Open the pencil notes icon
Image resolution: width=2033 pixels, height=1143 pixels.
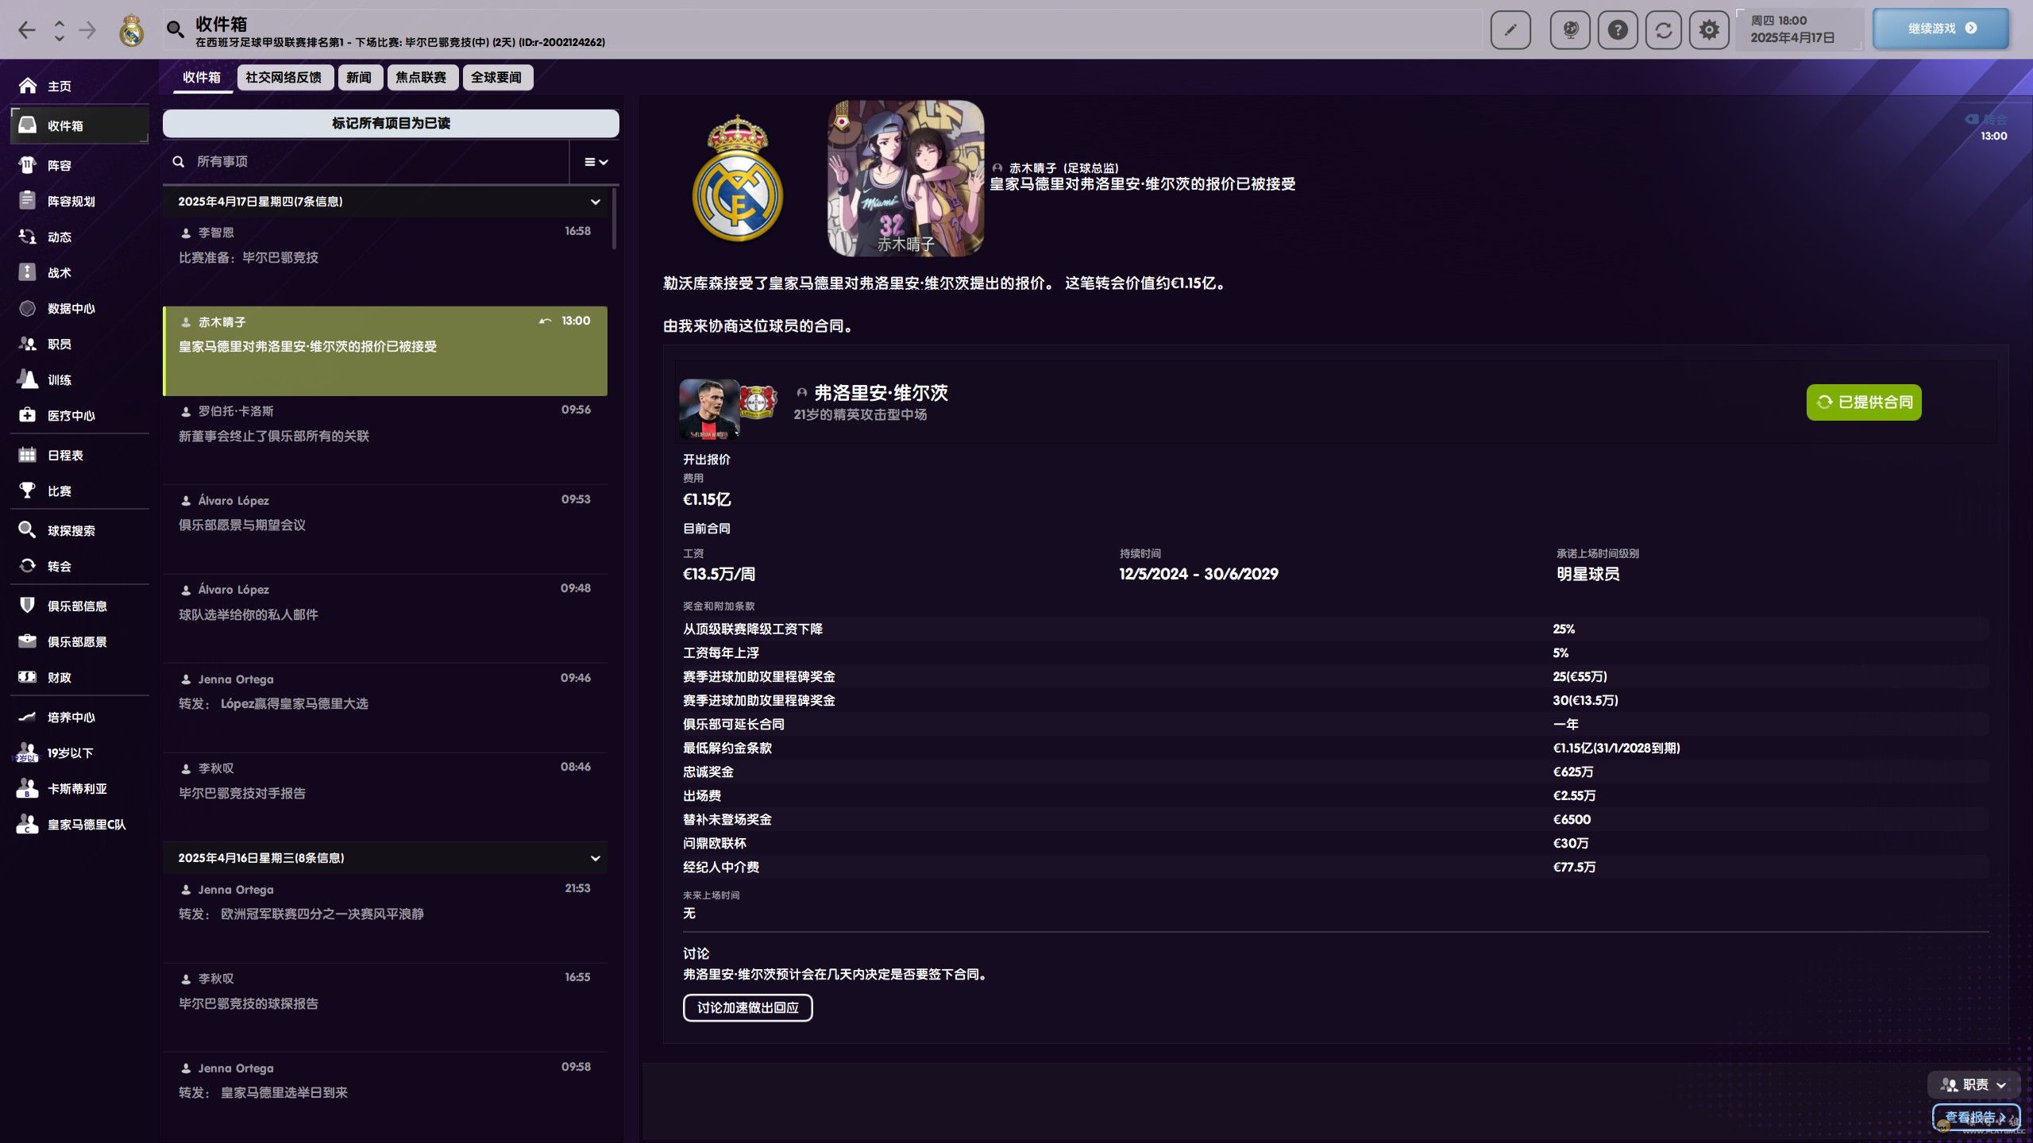click(1510, 30)
